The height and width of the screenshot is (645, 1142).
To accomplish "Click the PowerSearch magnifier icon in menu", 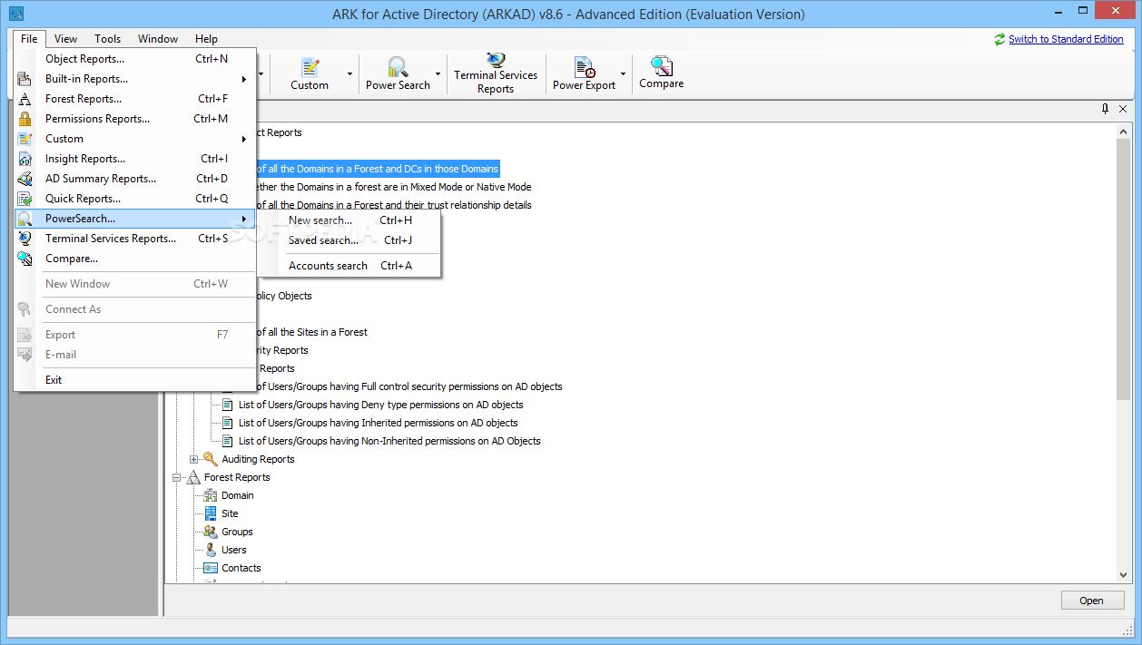I will point(25,219).
